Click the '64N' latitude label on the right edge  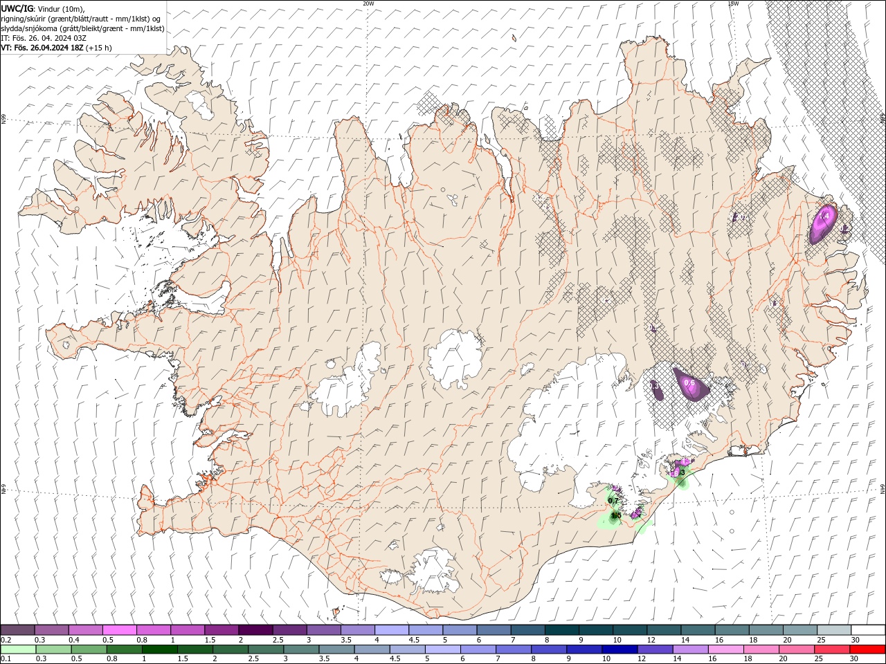883,488
